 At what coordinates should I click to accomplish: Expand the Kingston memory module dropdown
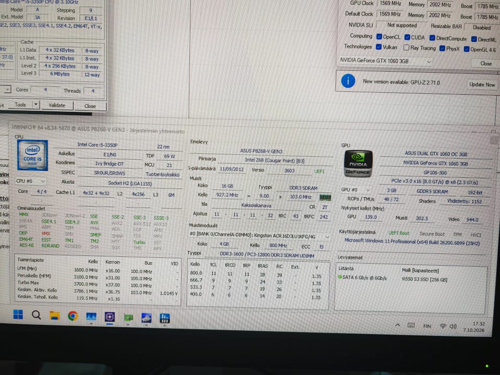tap(259, 236)
